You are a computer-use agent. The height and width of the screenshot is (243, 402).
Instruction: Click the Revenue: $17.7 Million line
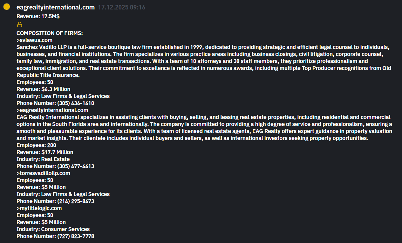(x=45, y=152)
